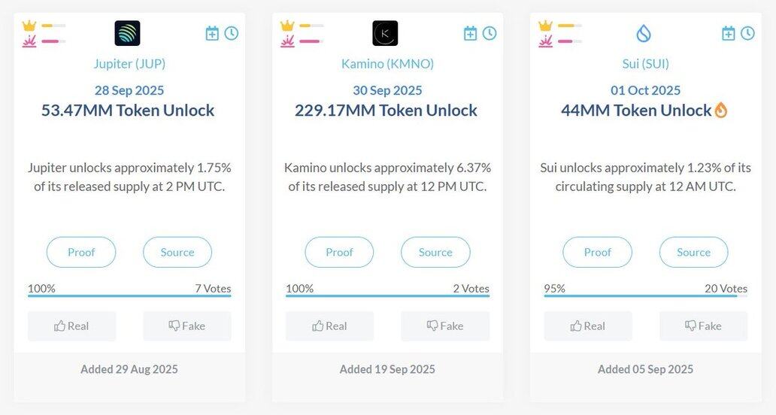Click the clock reminder icon on Kamino card
Screen dimensions: 776x415
click(490, 33)
